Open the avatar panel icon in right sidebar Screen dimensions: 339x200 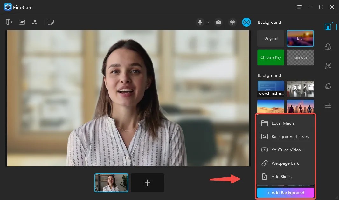coord(328,46)
